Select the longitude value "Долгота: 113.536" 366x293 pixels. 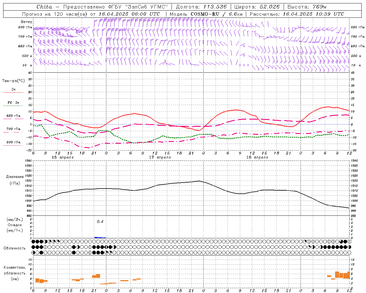[201, 7]
